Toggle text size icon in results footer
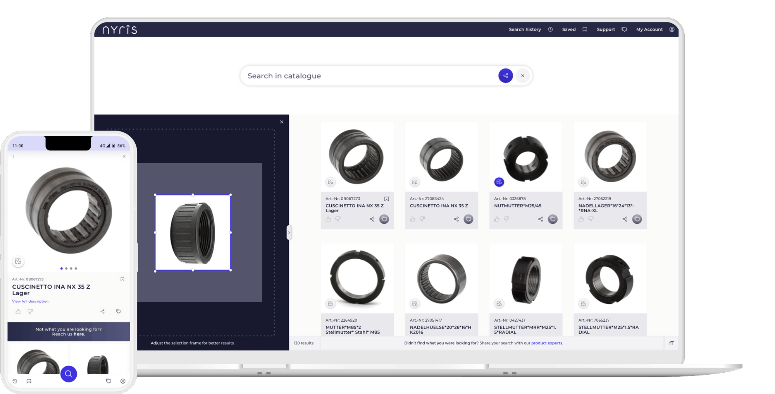The height and width of the screenshot is (394, 775). pos(671,343)
